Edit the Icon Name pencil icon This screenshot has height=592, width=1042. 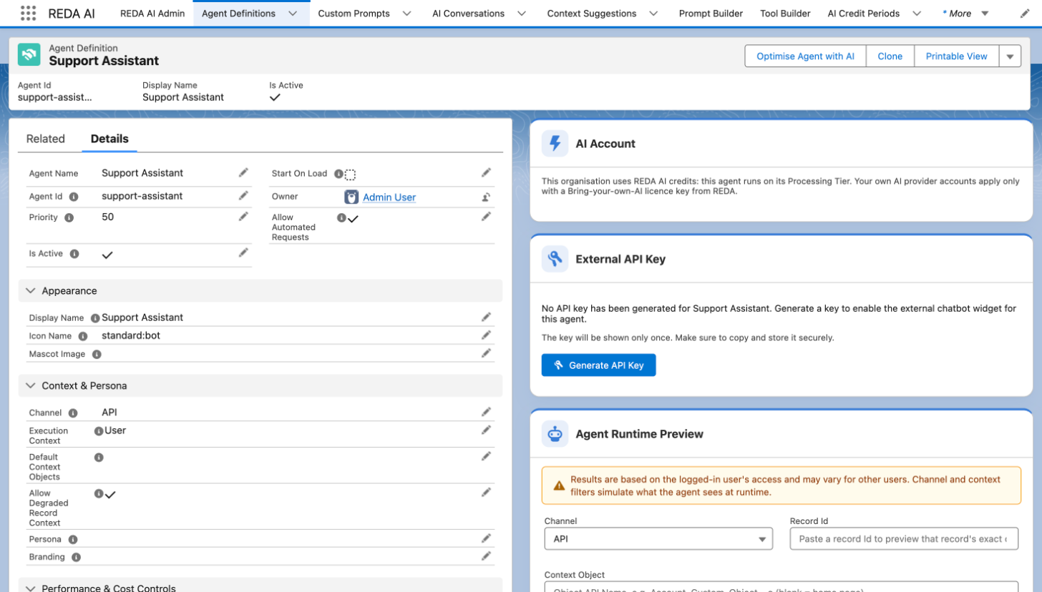[x=486, y=335]
